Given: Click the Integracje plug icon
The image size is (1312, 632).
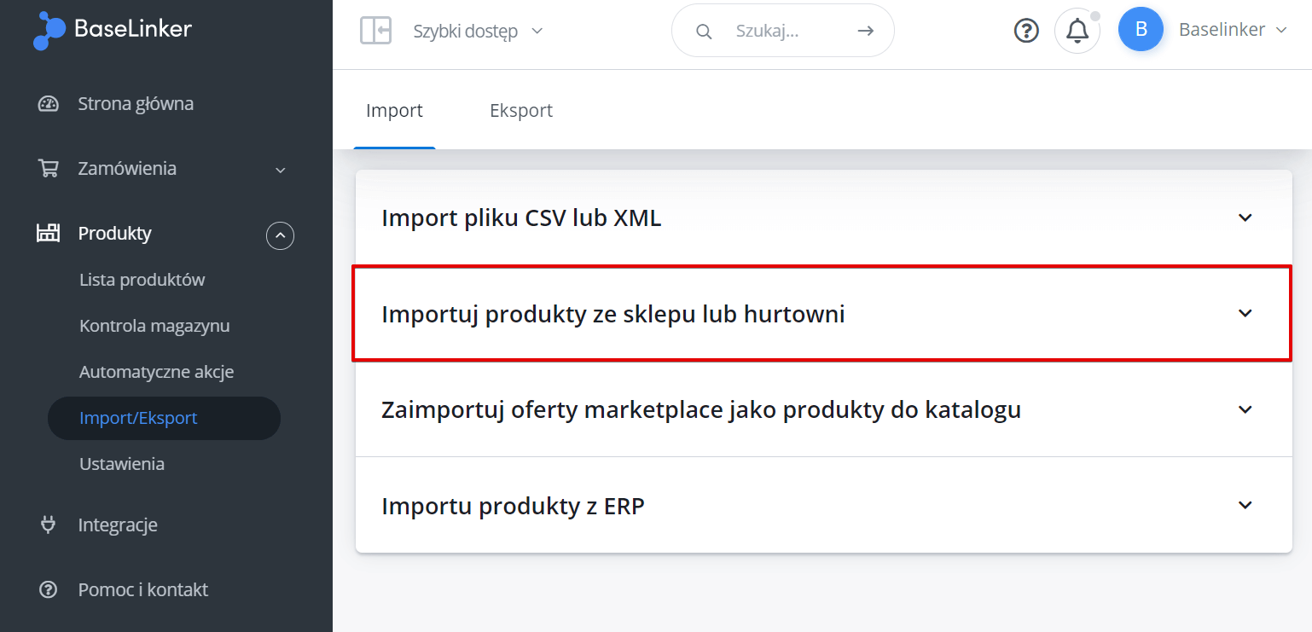Looking at the screenshot, I should 49,525.
